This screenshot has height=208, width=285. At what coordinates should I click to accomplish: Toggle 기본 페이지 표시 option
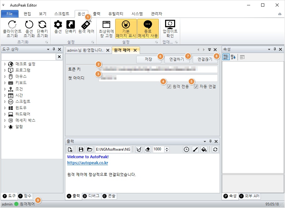tap(126, 29)
